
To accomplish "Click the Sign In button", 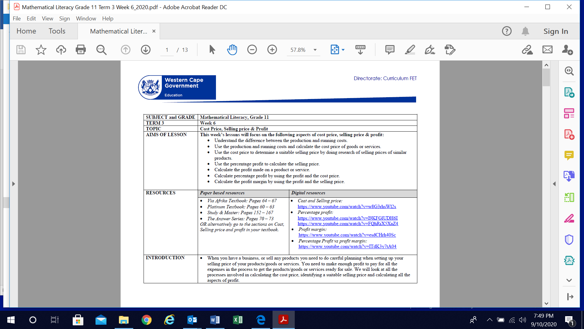I will tap(556, 31).
